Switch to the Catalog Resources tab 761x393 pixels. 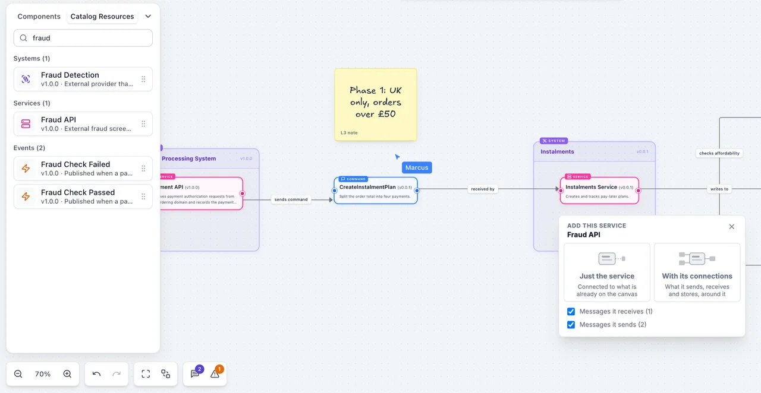102,17
